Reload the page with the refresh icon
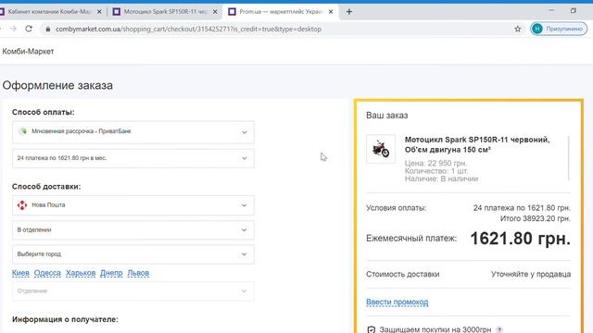The width and height of the screenshot is (593, 333). [29, 29]
